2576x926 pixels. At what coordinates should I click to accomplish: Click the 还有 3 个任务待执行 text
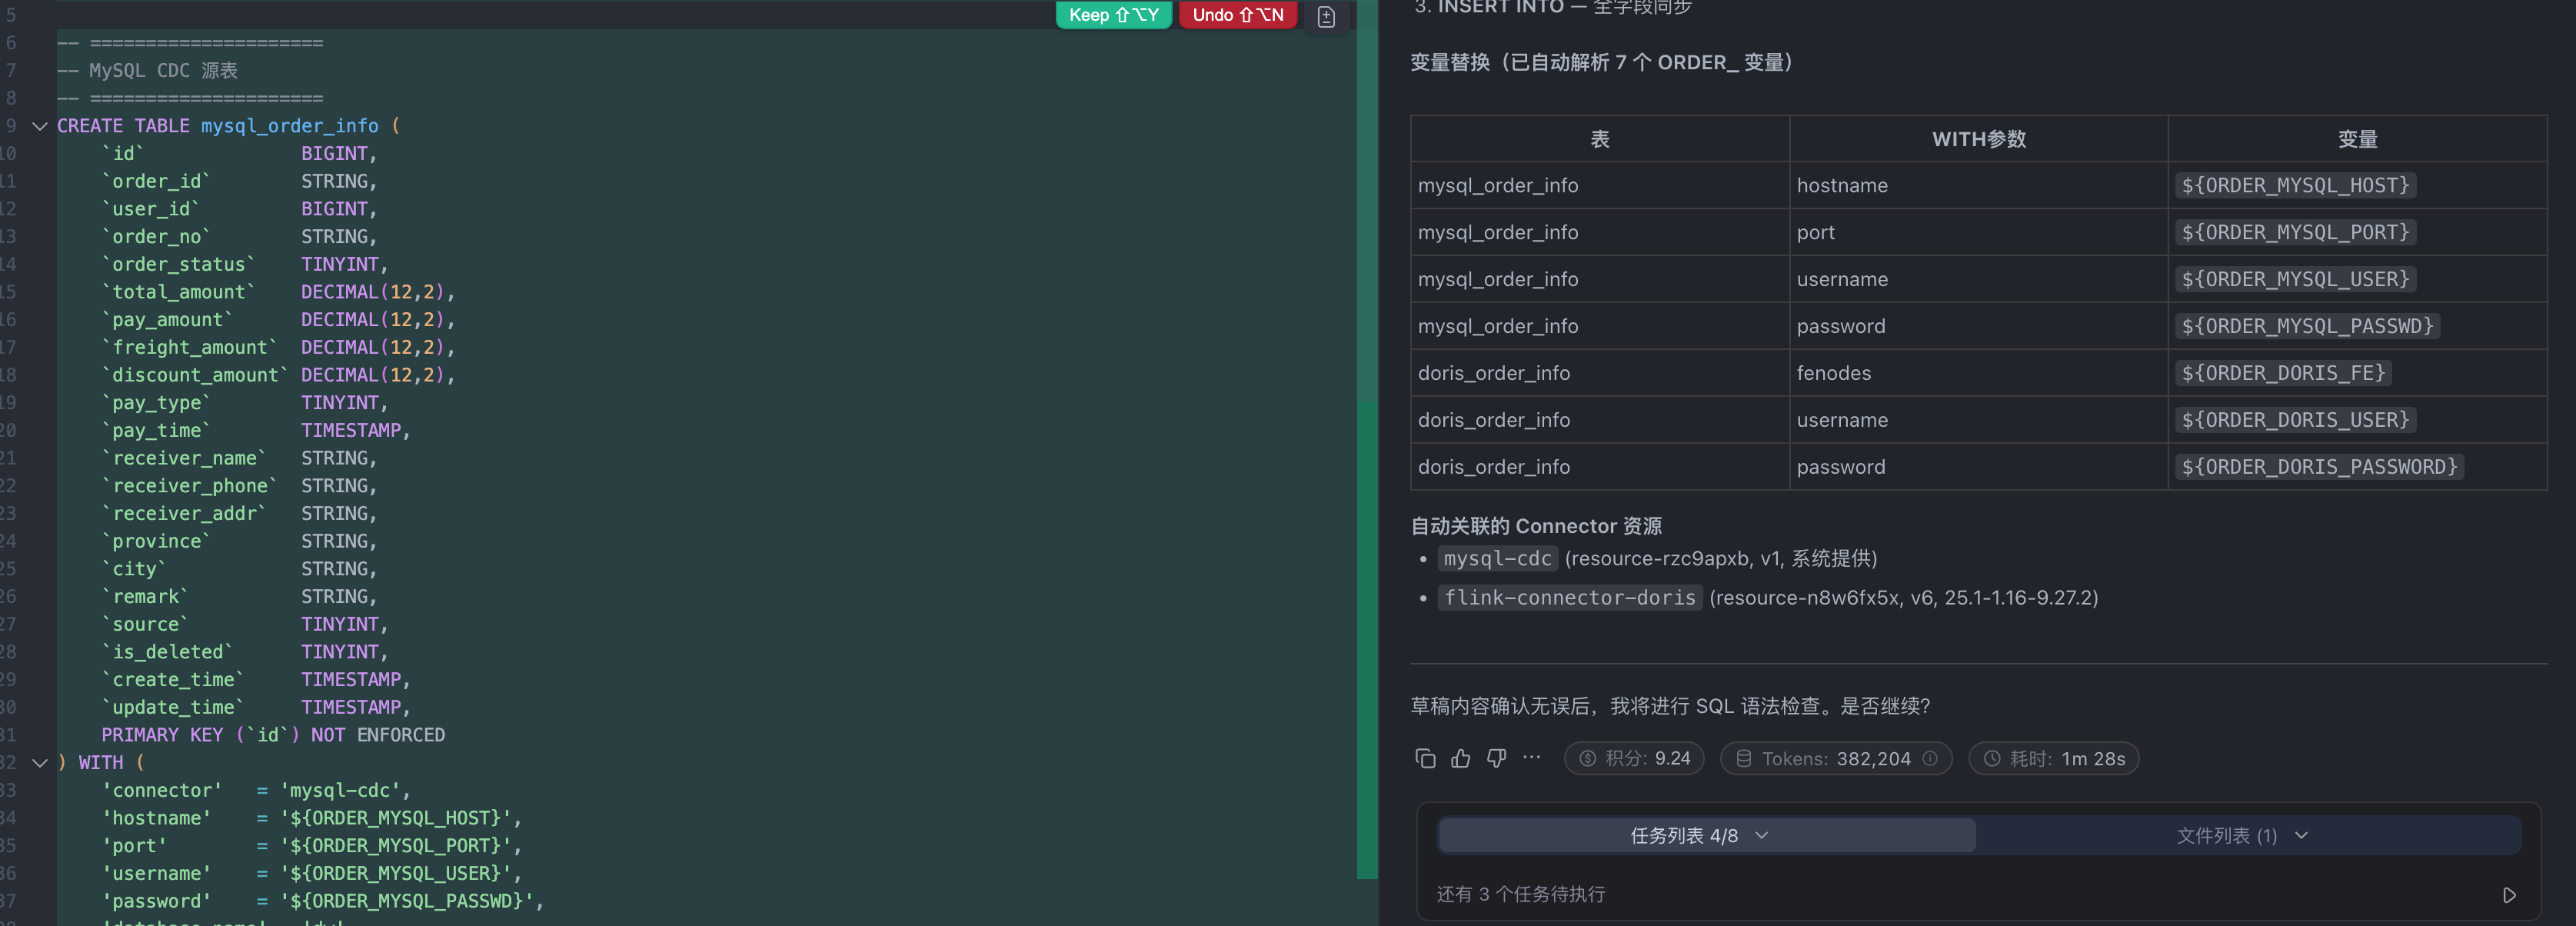click(1520, 894)
